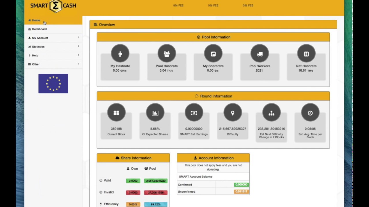Click next difficulty value 238,281.80483910
The height and width of the screenshot is (207, 369).
[x=271, y=129]
